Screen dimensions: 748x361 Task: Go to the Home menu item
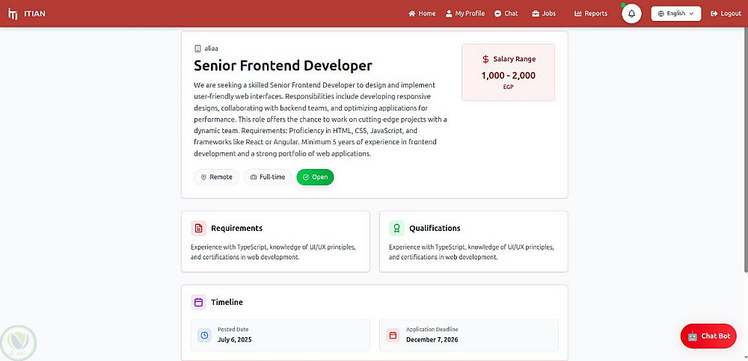422,13
